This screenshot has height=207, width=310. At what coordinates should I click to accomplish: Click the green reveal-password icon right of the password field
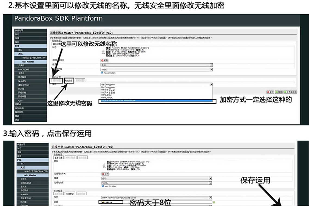(214, 202)
